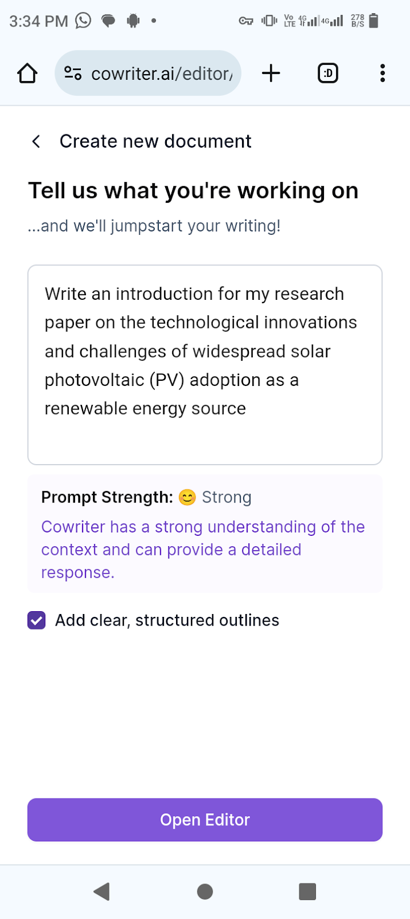This screenshot has height=919, width=410.
Task: Open a new tab with plus icon
Action: tap(271, 73)
